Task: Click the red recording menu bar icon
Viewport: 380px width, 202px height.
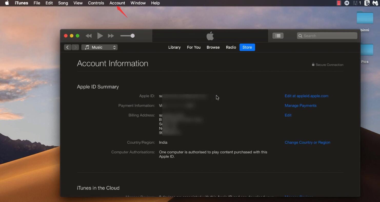Action: tap(339, 3)
